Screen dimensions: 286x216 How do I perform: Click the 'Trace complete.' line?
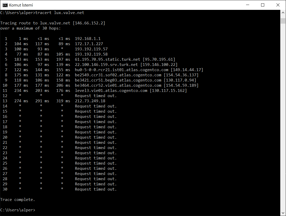[18, 200]
